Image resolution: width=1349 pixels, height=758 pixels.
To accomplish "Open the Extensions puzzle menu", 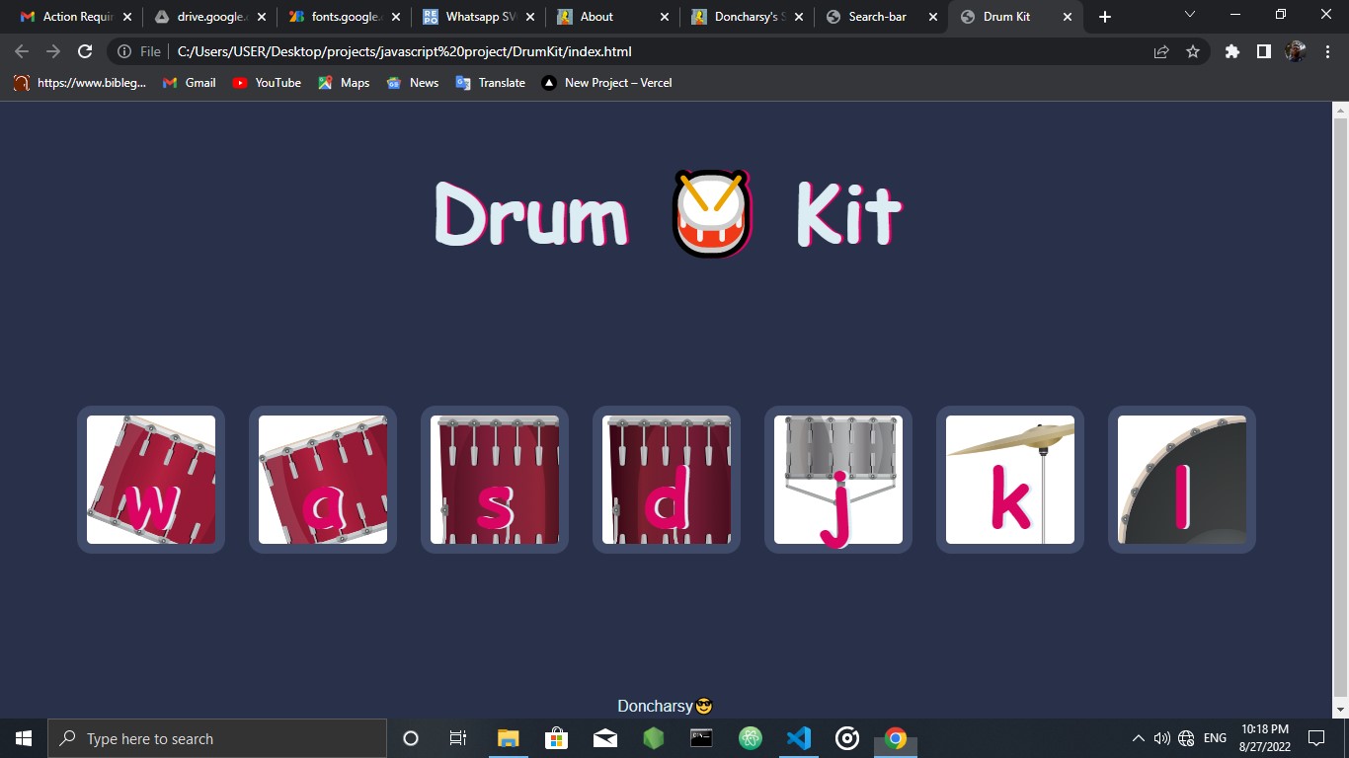I will click(1231, 51).
